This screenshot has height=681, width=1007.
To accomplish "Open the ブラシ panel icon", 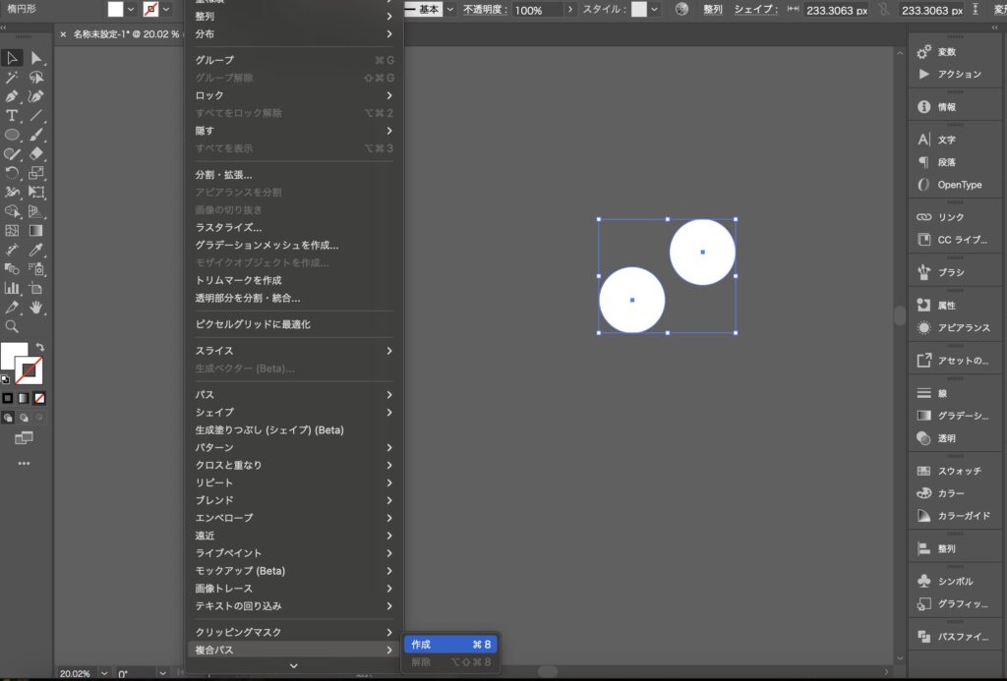I will 923,272.
